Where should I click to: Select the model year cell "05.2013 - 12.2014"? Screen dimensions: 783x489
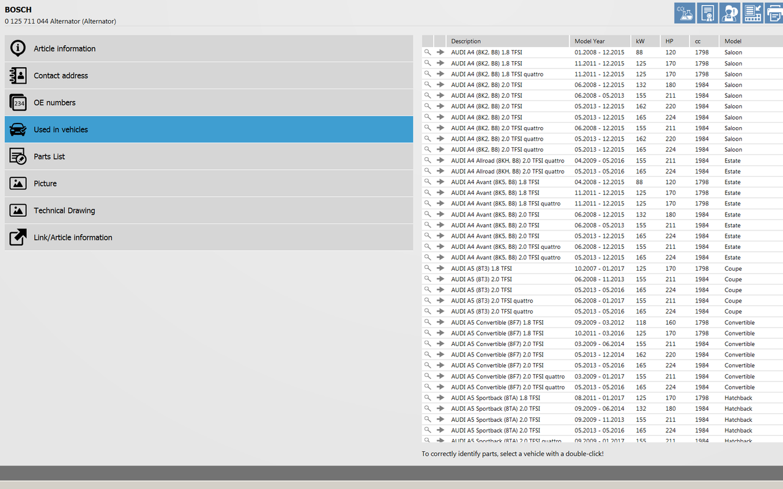tap(599, 355)
